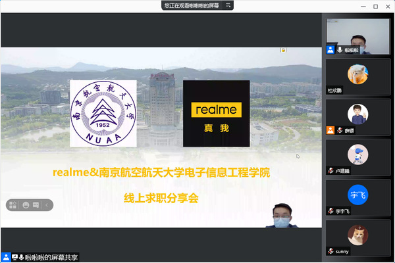The height and width of the screenshot is (263, 395).
Task: Click muted mic icon beside 李宇飞
Action: click(330, 211)
